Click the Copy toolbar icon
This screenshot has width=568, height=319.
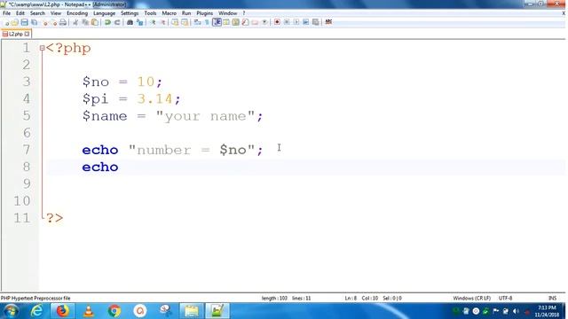tap(85, 22)
